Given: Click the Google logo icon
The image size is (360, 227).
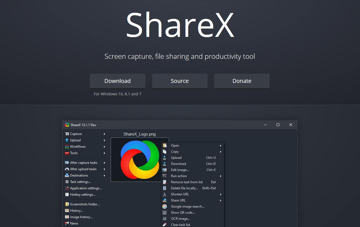Looking at the screenshot, I should pyautogui.click(x=165, y=206).
